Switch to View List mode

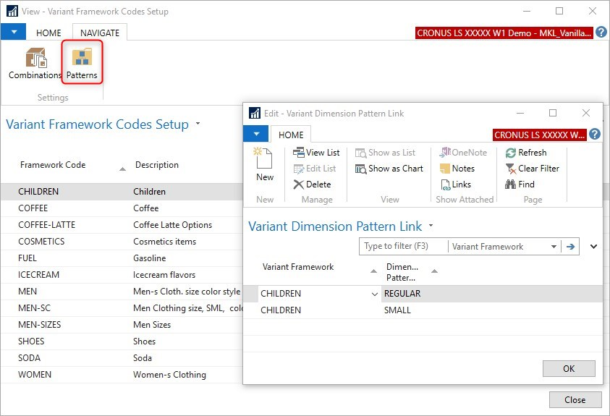[x=316, y=153]
